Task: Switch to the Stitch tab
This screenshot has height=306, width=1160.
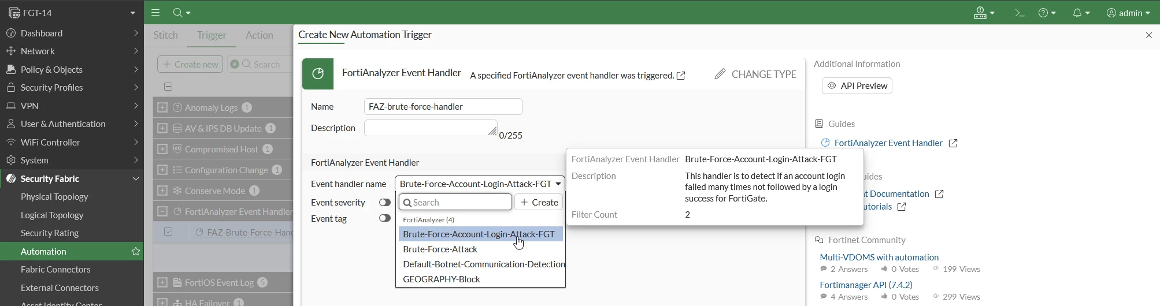Action: coord(166,35)
